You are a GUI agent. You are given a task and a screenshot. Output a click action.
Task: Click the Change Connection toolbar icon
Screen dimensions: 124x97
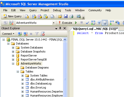tap(11, 23)
